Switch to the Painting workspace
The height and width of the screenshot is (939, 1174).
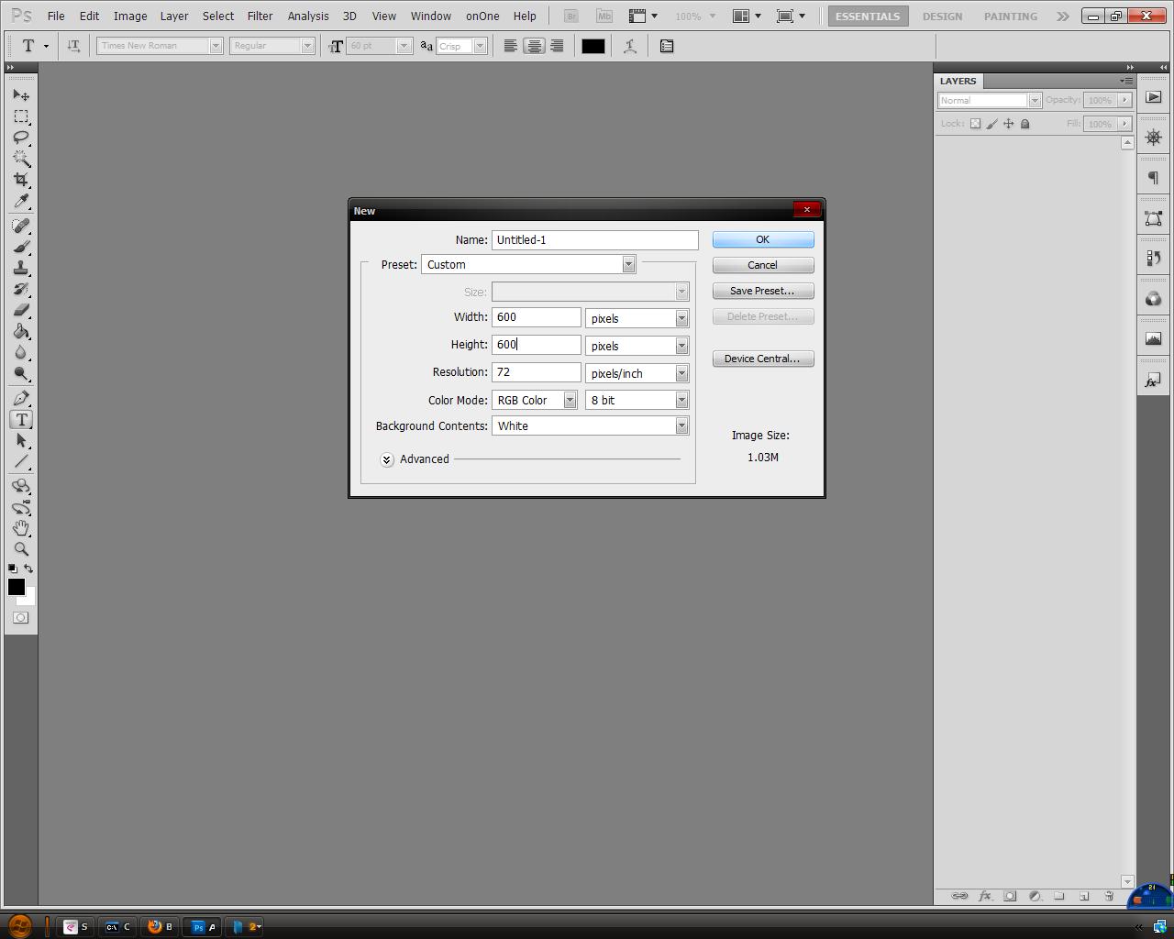click(1011, 17)
